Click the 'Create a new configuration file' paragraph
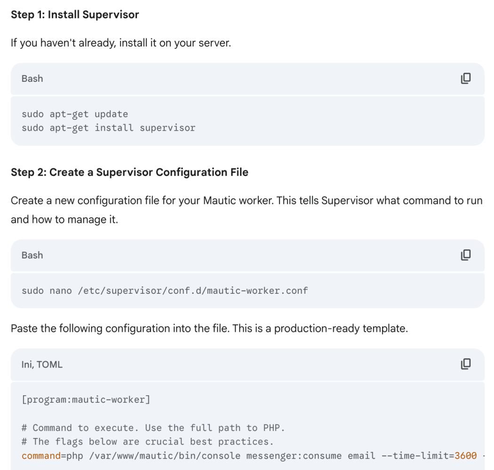The height and width of the screenshot is (470, 494). 246,201
